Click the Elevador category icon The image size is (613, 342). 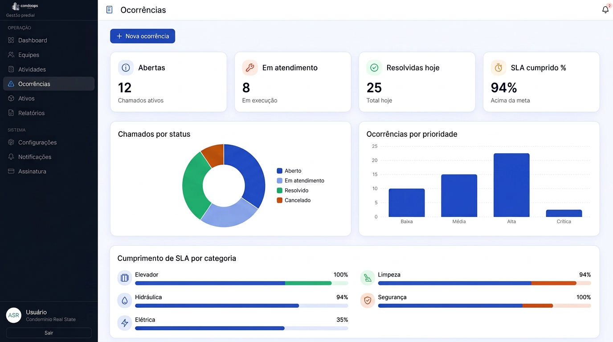click(125, 278)
